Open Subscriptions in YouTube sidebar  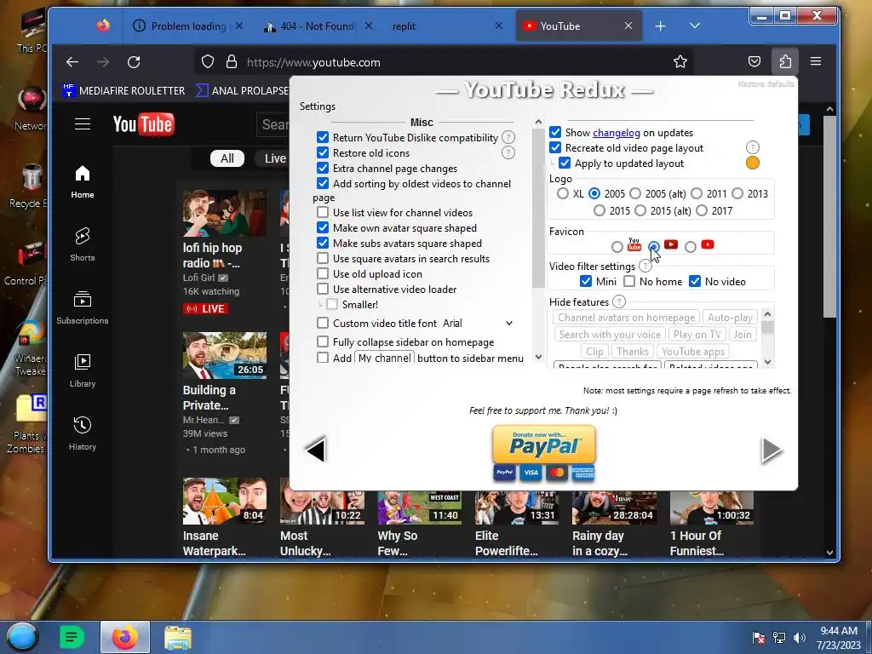click(83, 307)
